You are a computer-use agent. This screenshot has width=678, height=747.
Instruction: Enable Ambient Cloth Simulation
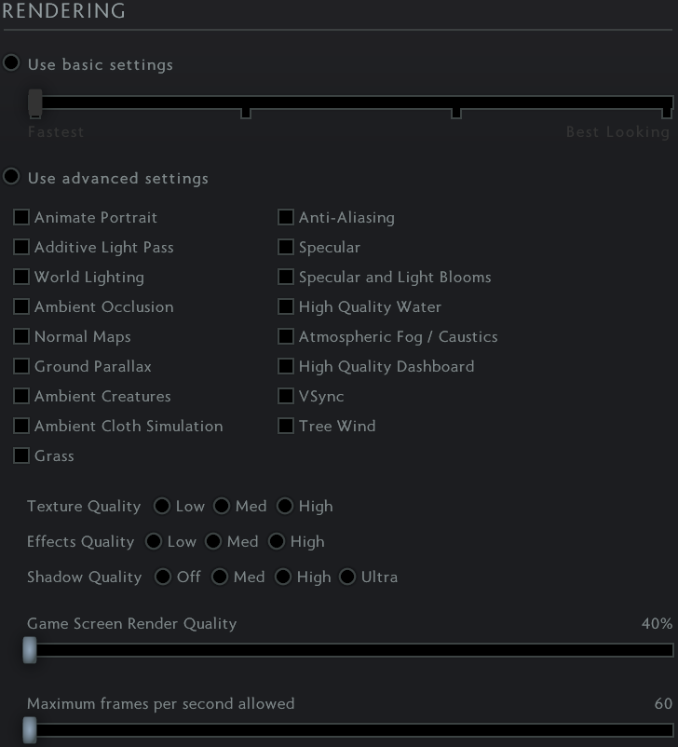tap(21, 427)
